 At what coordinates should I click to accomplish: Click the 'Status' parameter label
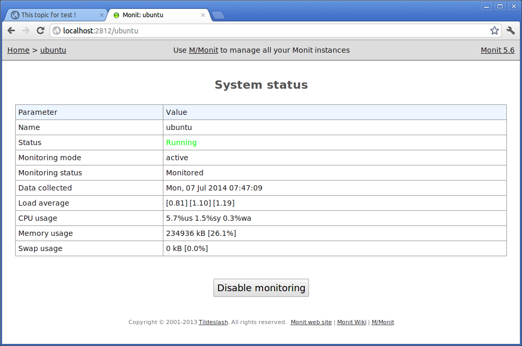(x=30, y=142)
